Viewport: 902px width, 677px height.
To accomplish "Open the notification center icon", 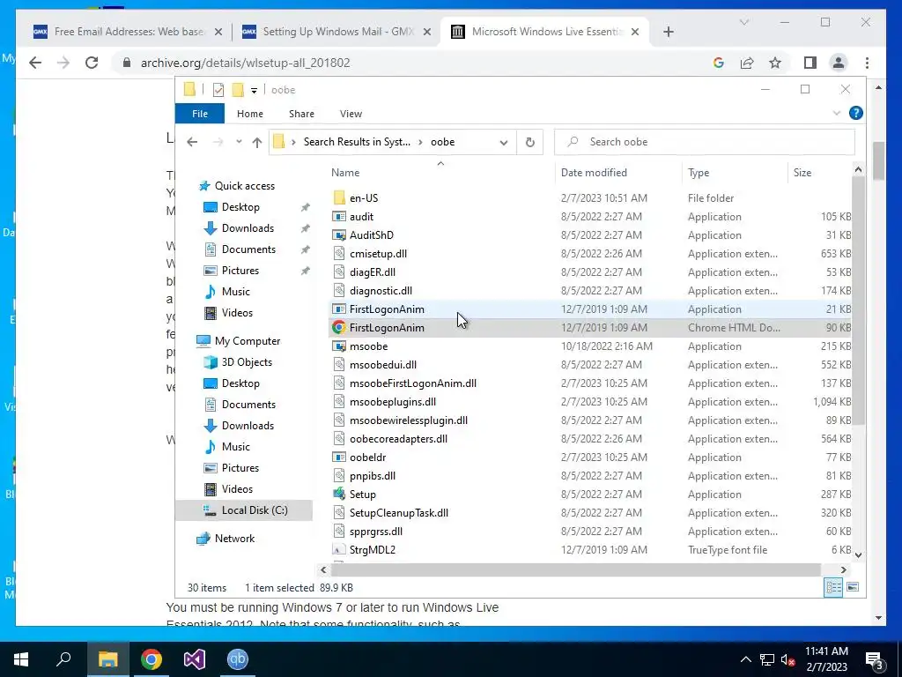I will [x=875, y=660].
